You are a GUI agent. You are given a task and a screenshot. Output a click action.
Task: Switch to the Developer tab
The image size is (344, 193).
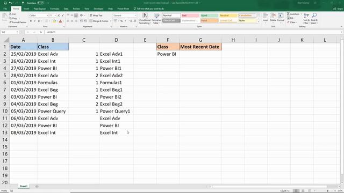pyautogui.click(x=98, y=9)
